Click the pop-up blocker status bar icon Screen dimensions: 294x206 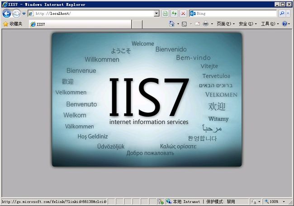161,201
